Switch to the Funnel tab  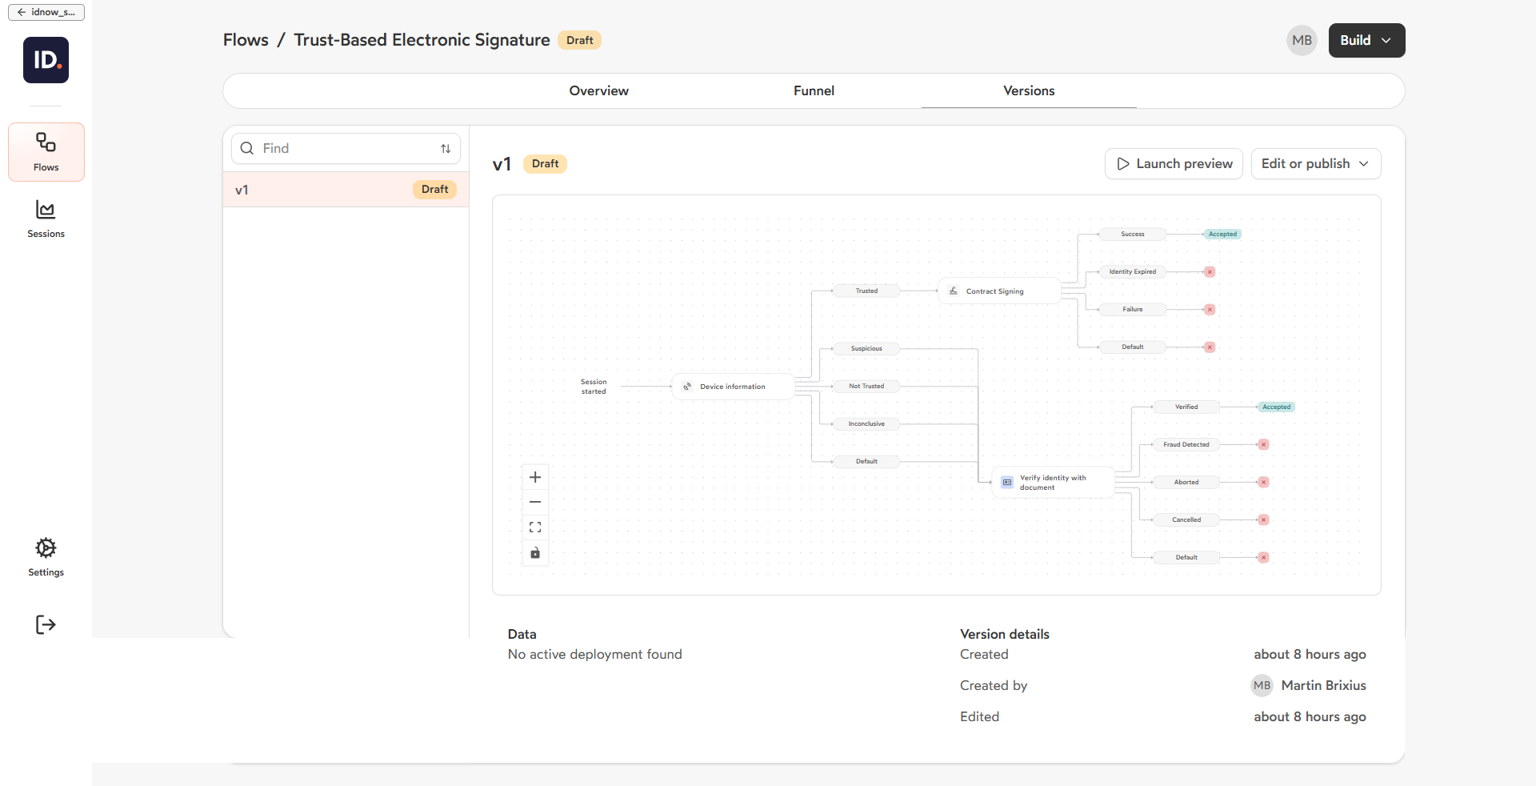[814, 91]
